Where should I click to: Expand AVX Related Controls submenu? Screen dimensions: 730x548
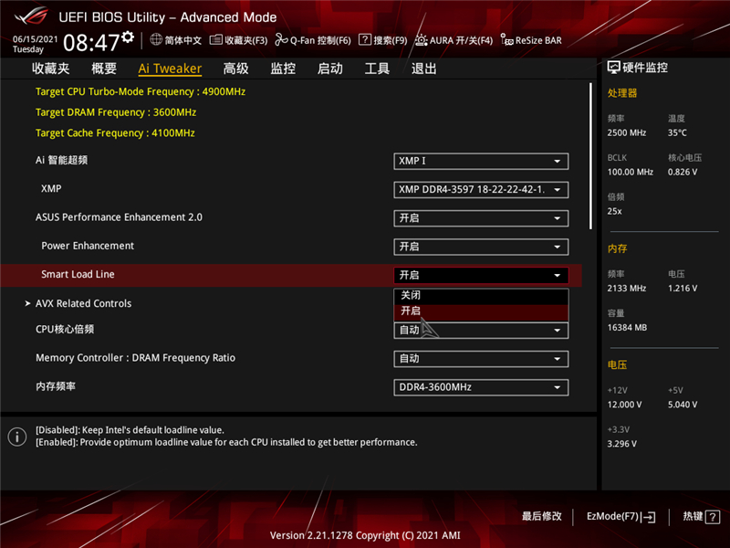coord(83,303)
